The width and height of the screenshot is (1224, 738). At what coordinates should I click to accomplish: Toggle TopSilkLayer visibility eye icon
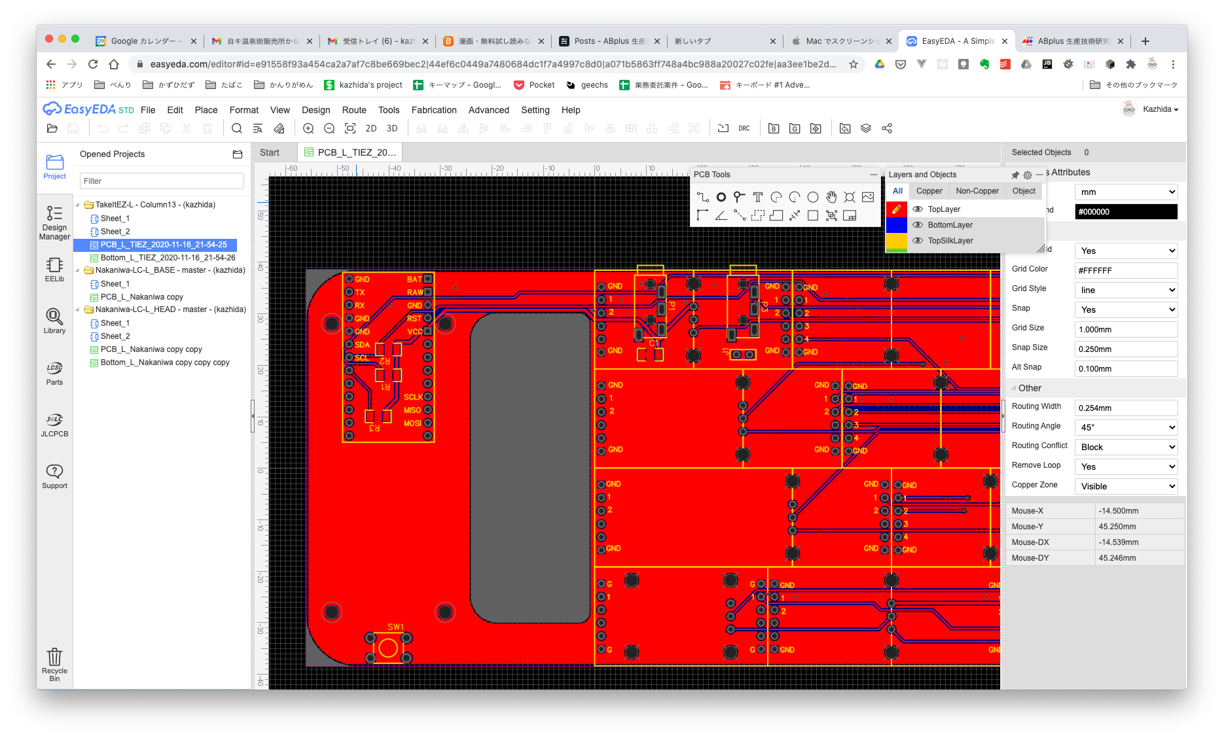point(918,241)
